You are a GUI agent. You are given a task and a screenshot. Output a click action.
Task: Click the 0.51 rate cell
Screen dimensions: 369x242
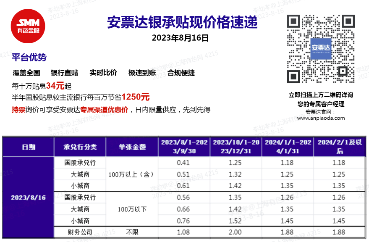[183, 174]
